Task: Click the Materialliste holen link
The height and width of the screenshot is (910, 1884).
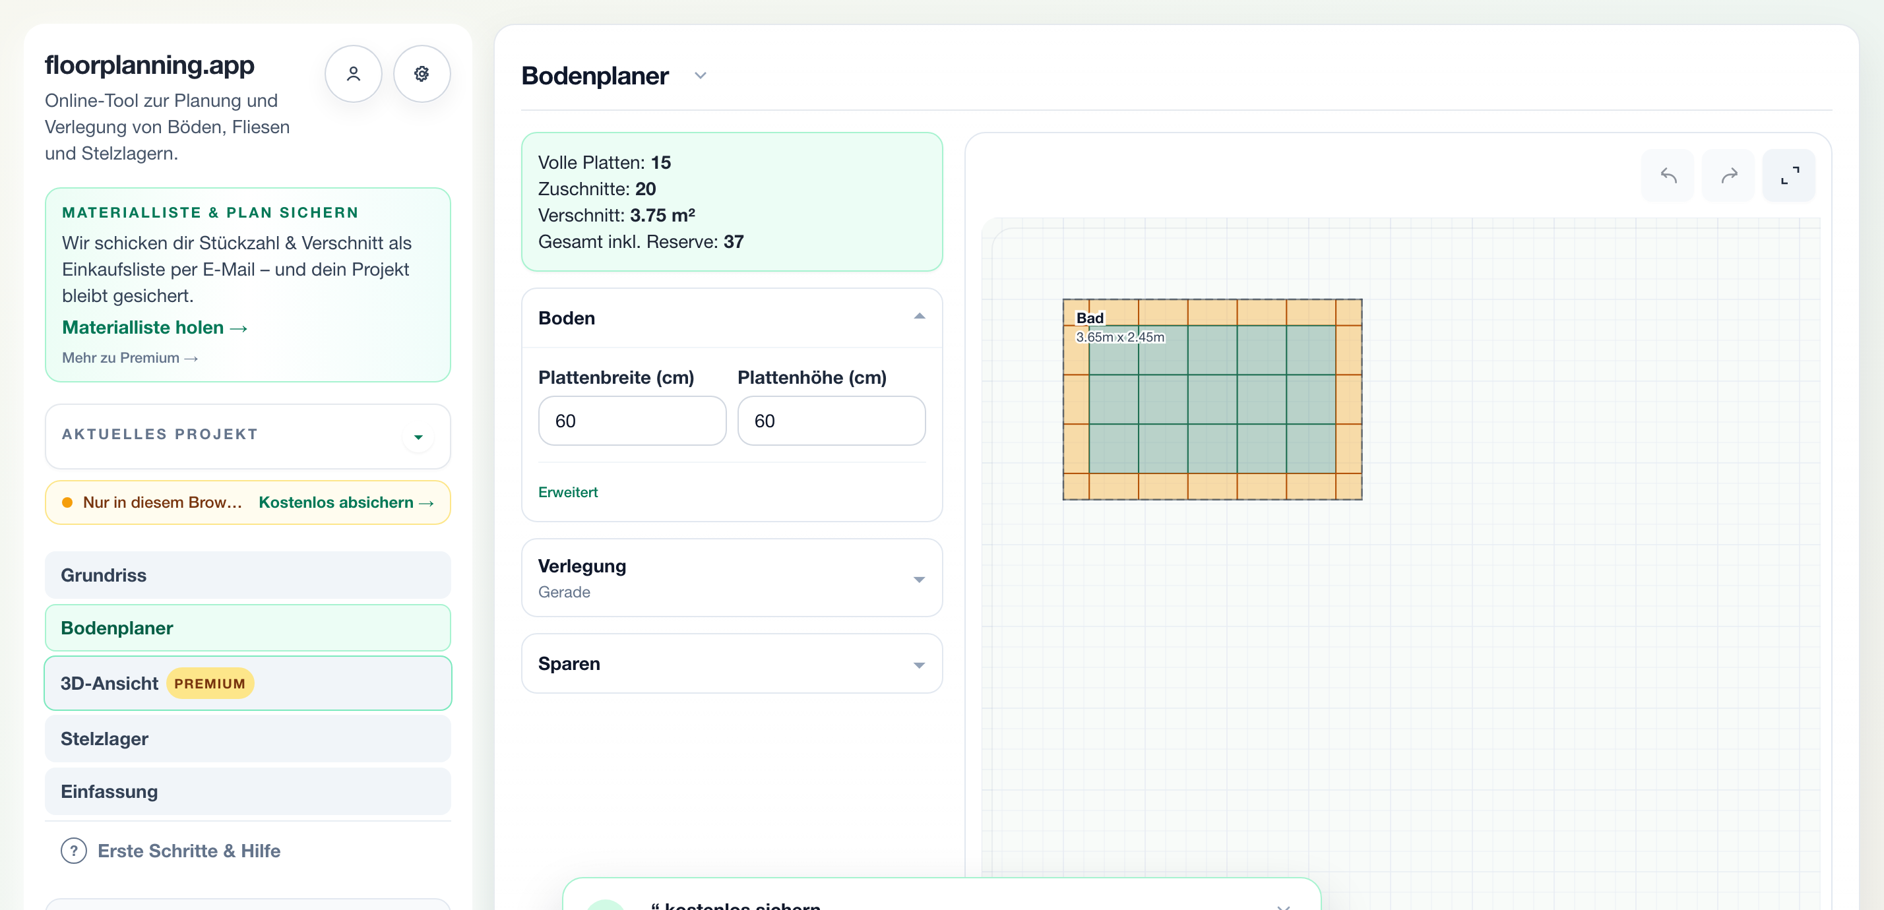Action: [155, 328]
